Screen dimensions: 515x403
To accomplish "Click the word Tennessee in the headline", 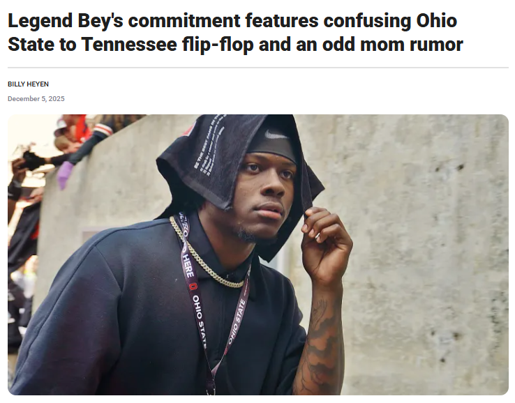I will tap(129, 45).
